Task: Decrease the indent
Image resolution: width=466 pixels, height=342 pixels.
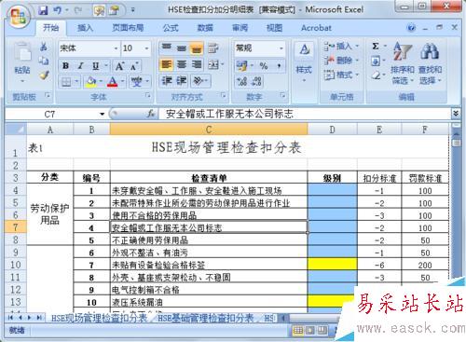Action: point(167,81)
